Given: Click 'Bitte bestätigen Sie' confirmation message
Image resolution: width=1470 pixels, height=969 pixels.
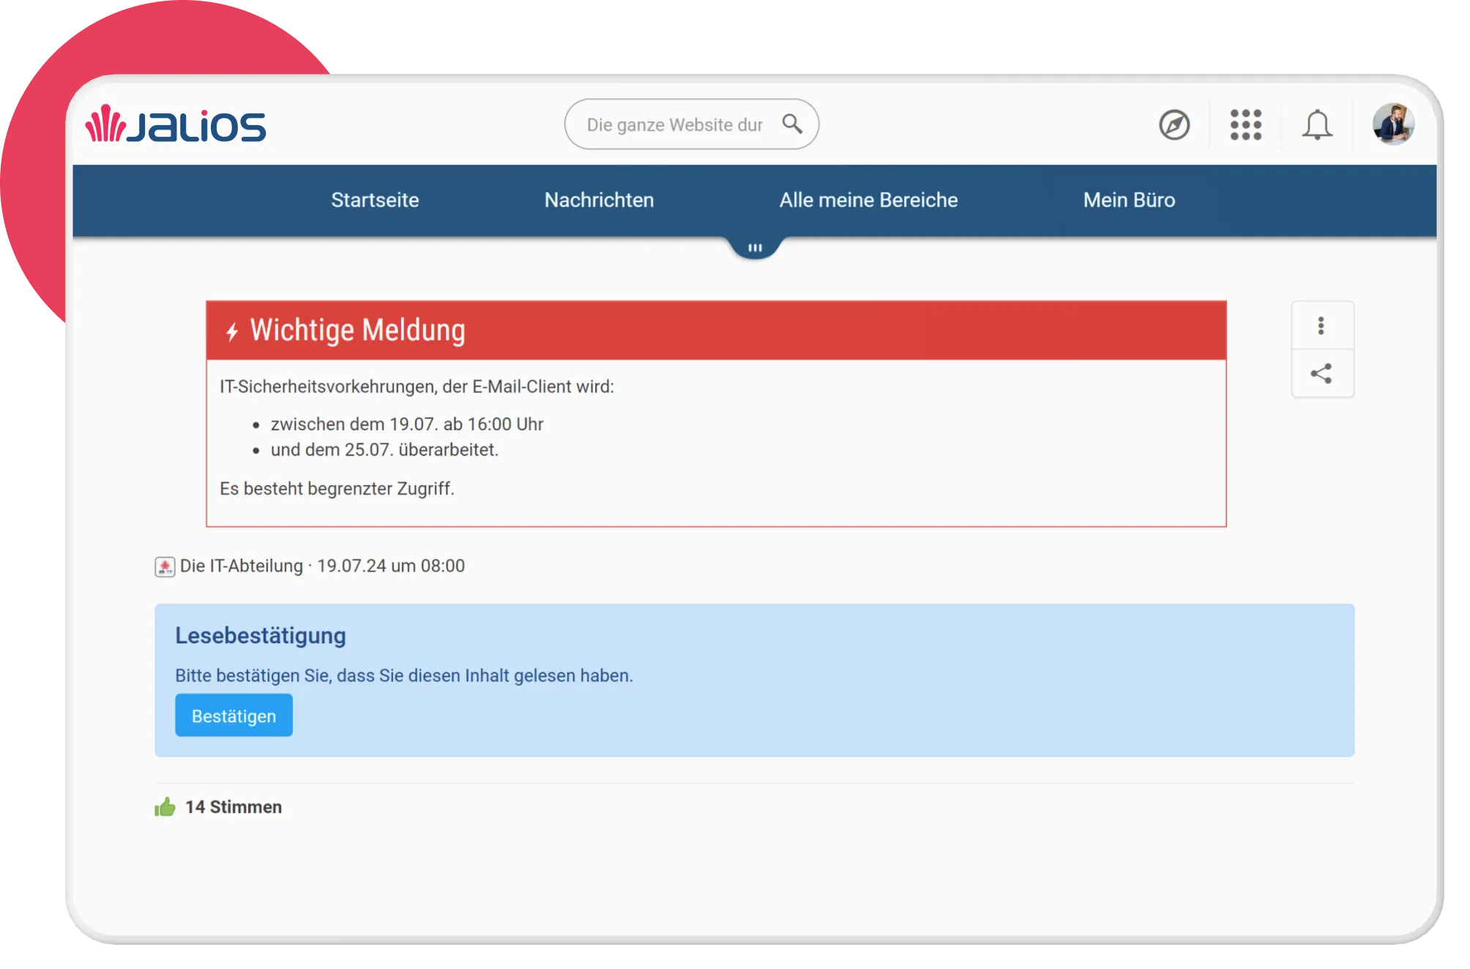Looking at the screenshot, I should [404, 676].
